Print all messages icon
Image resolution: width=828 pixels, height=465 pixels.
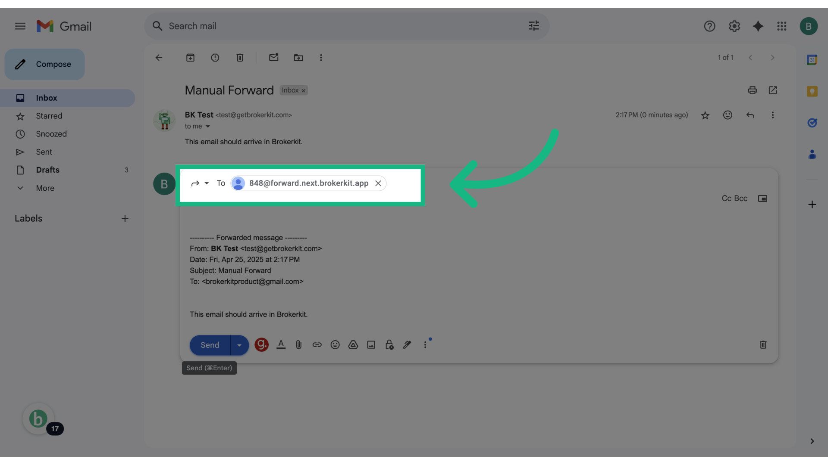[x=753, y=90]
